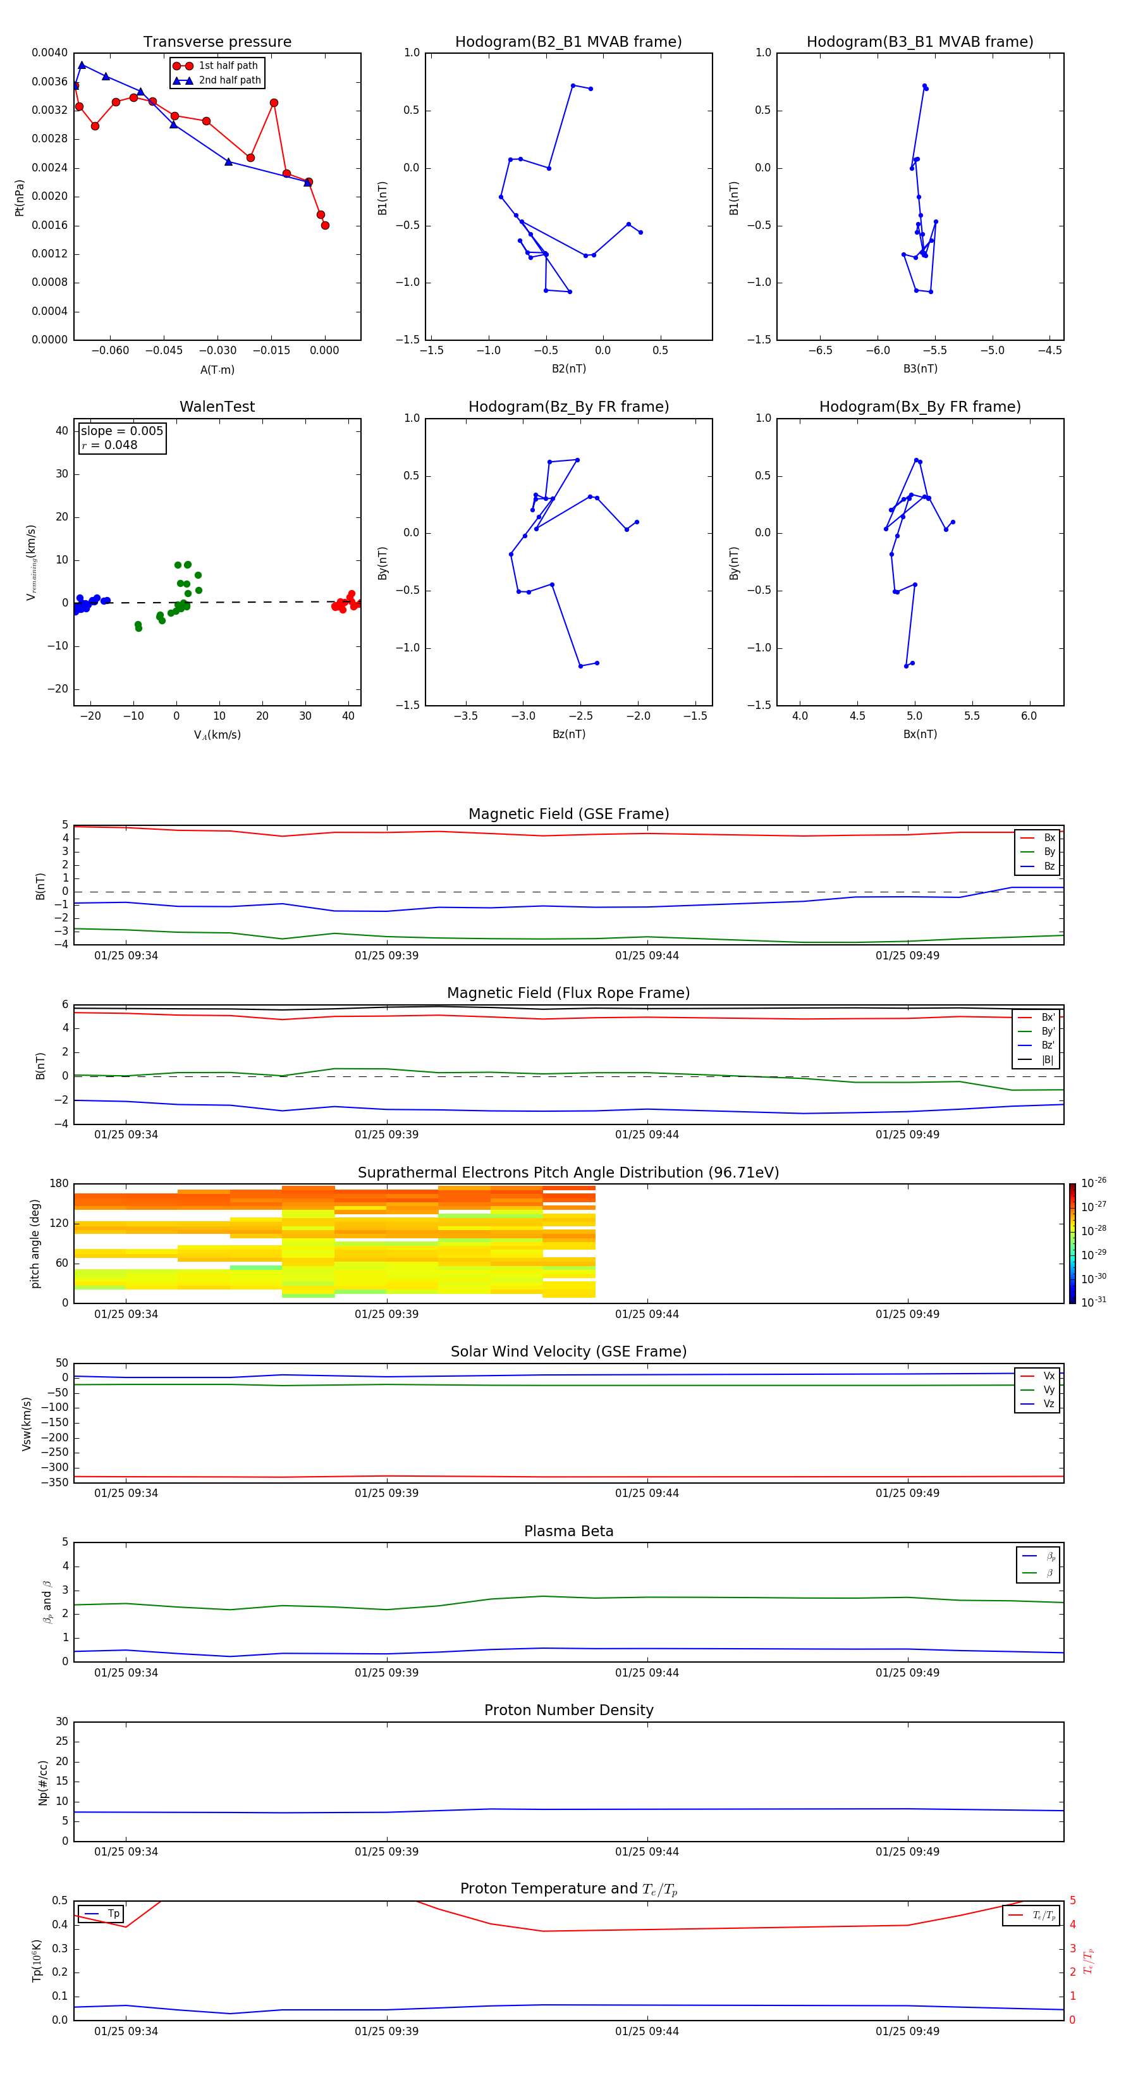Click Bx' in Flux Rope Frame legend

click(1036, 1018)
